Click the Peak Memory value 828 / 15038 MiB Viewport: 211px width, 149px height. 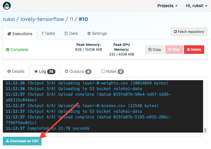tap(89, 50)
